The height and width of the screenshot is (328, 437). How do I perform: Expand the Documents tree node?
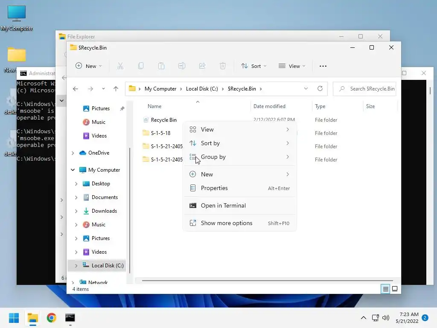(76, 197)
